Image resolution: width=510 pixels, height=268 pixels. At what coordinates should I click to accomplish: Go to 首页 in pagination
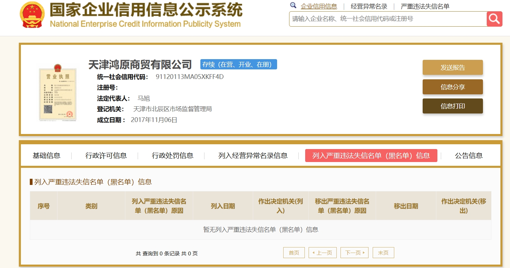(x=294, y=253)
